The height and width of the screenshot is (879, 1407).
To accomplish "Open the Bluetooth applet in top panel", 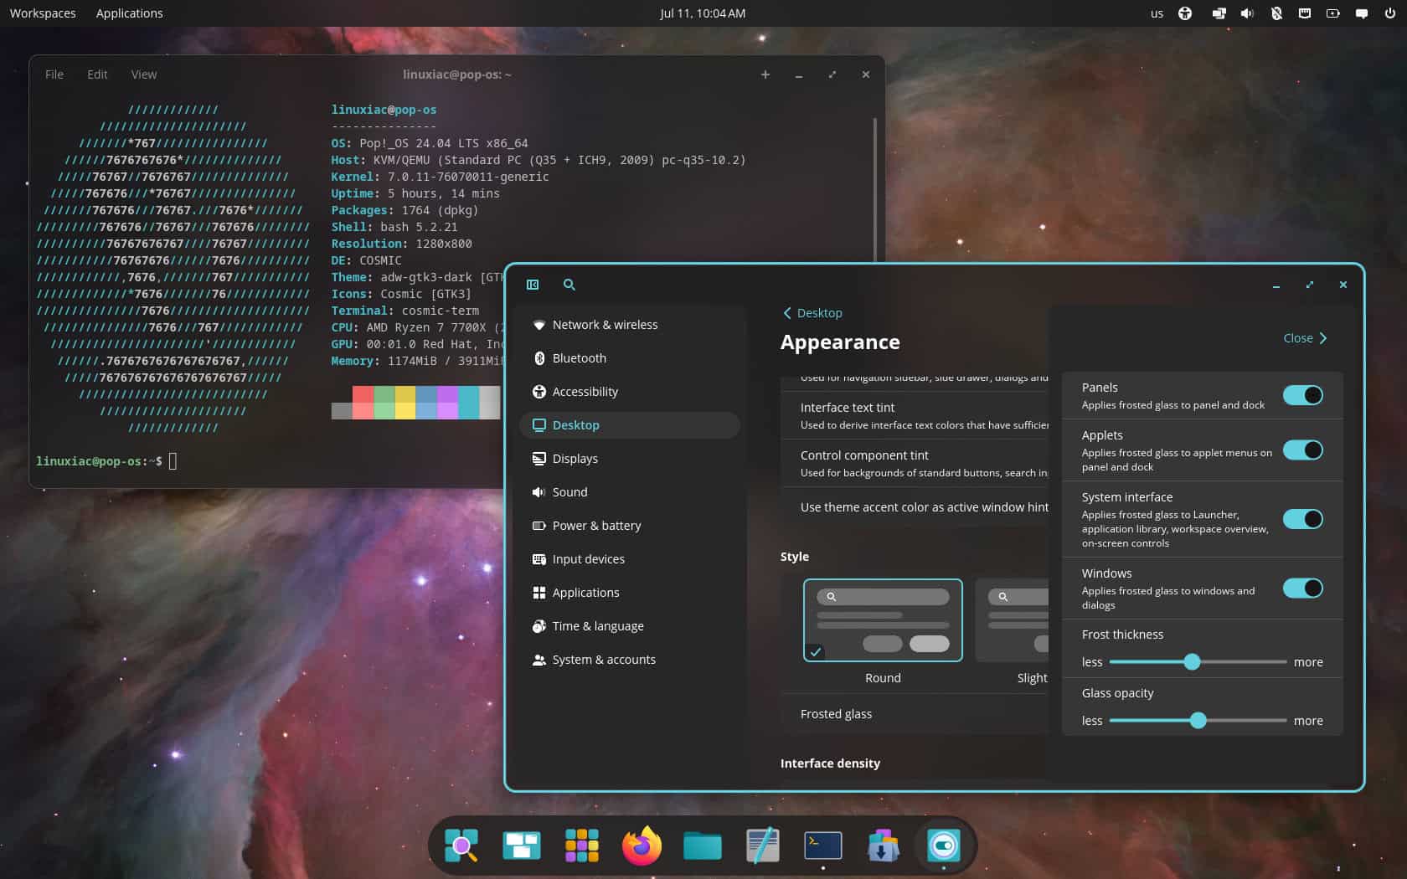I will [x=1276, y=13].
